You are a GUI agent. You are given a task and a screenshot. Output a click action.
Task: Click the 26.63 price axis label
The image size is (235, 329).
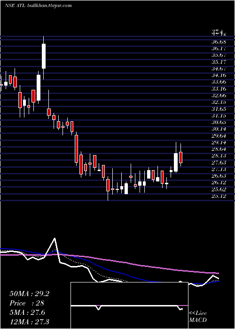[x=219, y=176]
